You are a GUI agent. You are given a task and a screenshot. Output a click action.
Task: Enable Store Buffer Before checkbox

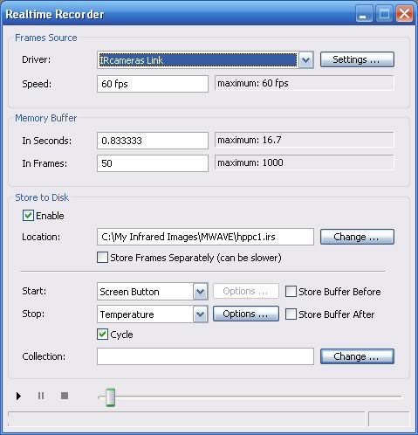[x=291, y=292]
